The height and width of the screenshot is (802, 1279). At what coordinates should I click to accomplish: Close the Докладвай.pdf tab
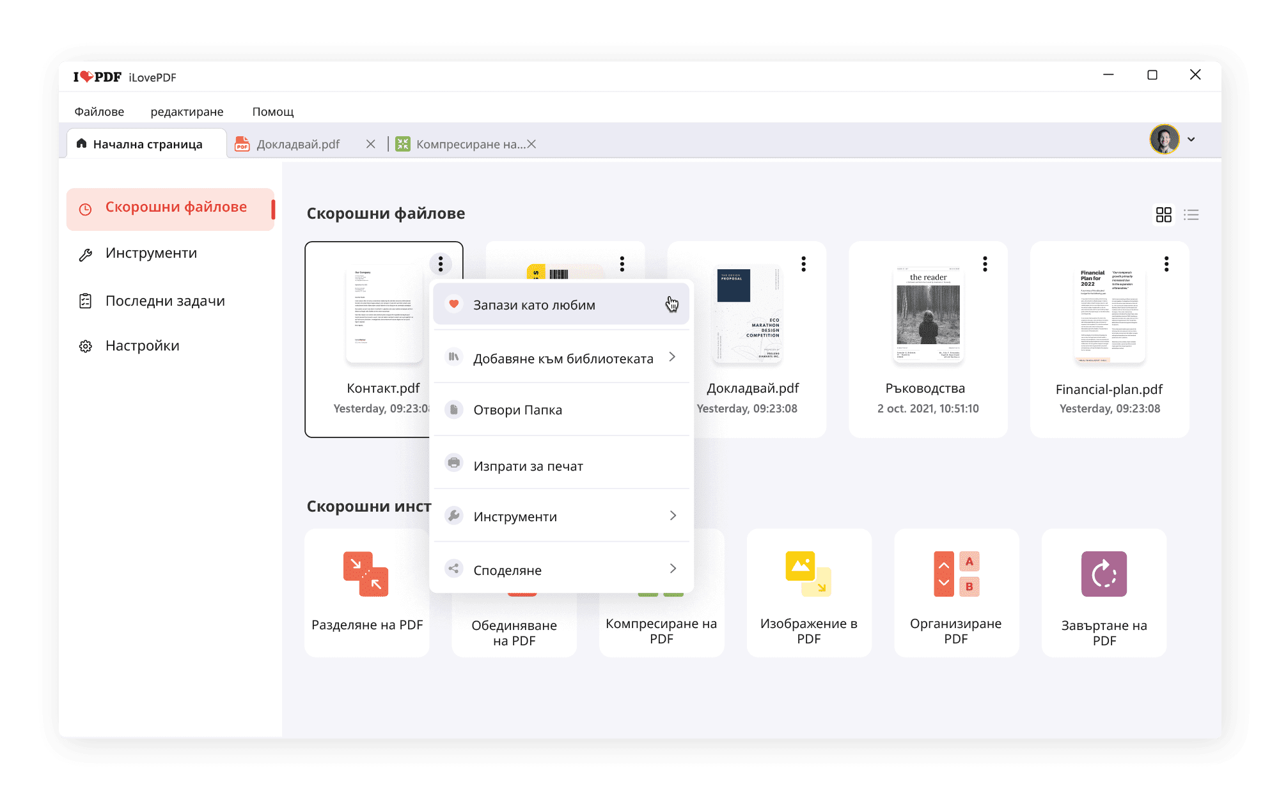point(370,144)
